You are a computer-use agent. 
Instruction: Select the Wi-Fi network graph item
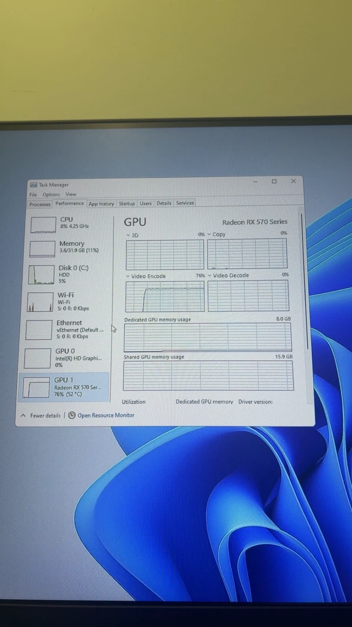pos(40,302)
